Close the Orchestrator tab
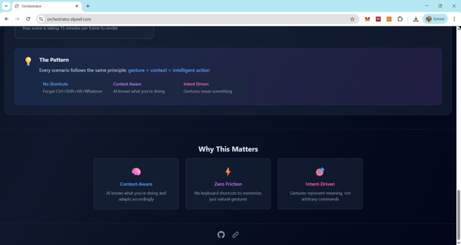 click(x=77, y=6)
